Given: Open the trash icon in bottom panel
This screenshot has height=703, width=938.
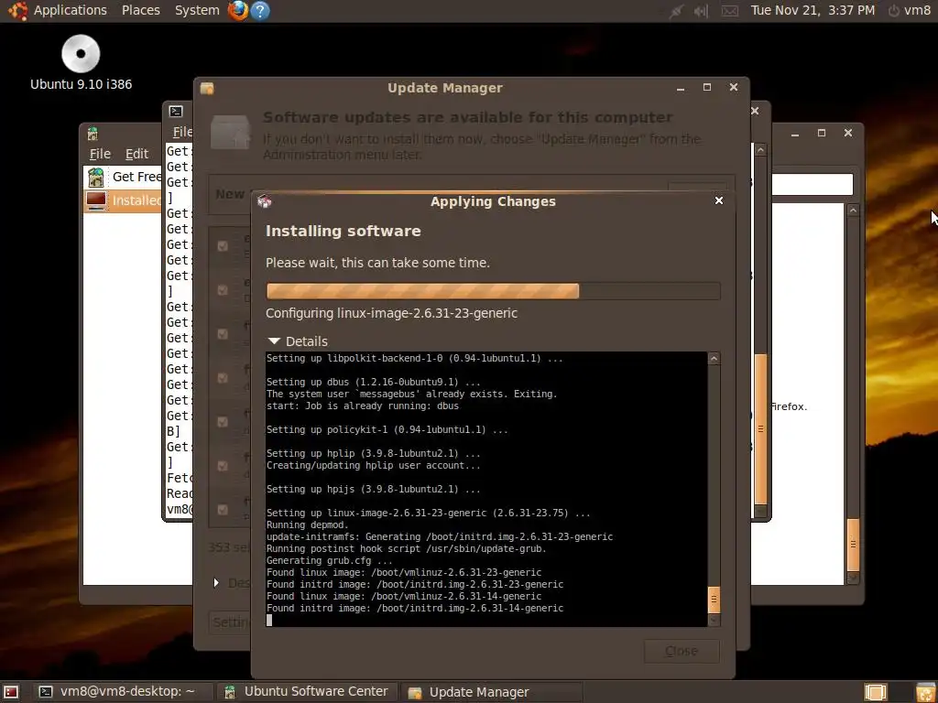Looking at the screenshot, I should 925,692.
